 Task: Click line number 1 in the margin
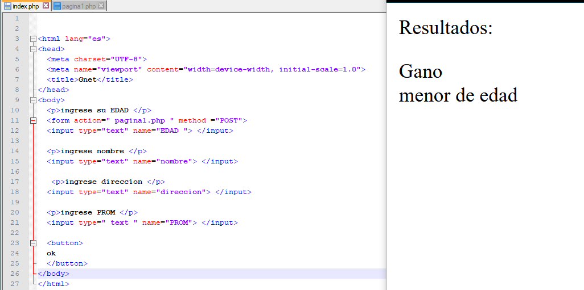pos(17,18)
